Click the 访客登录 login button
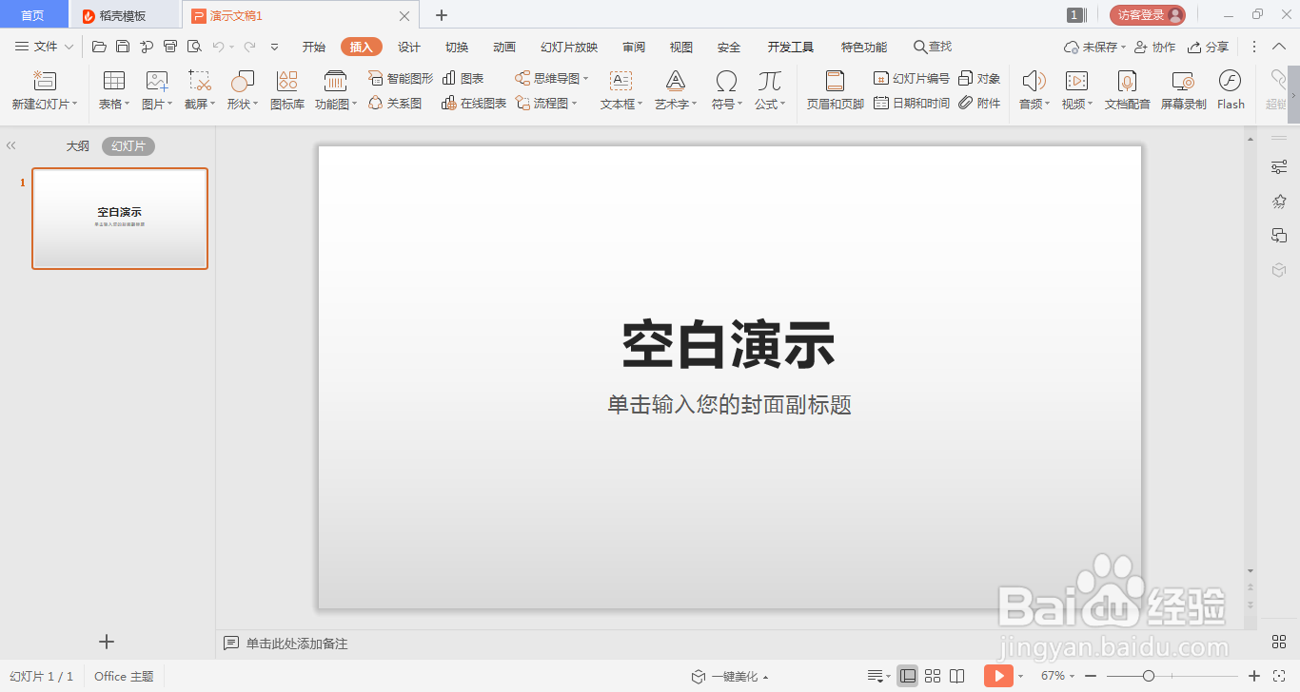This screenshot has width=1300, height=692. [1147, 15]
